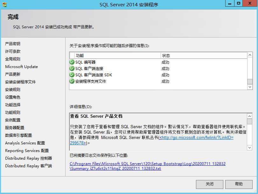Maximize the SQL Server 2014 setup window
This screenshot has width=258, height=194.
pos(238,3)
